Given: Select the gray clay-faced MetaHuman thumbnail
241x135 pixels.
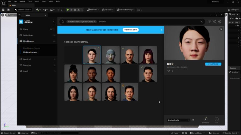Looking at the screenshot, I should coord(111,55).
